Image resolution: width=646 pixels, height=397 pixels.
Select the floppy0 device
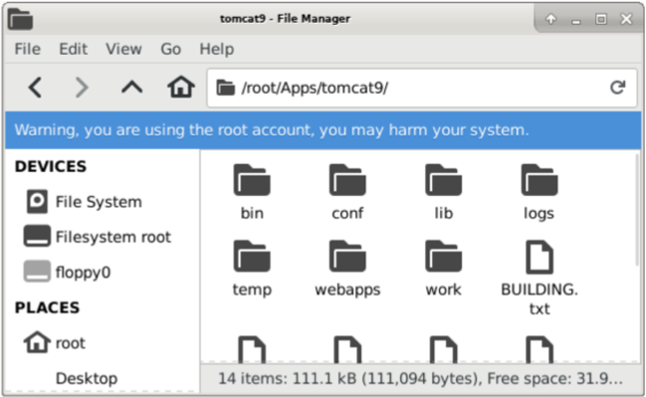click(67, 273)
